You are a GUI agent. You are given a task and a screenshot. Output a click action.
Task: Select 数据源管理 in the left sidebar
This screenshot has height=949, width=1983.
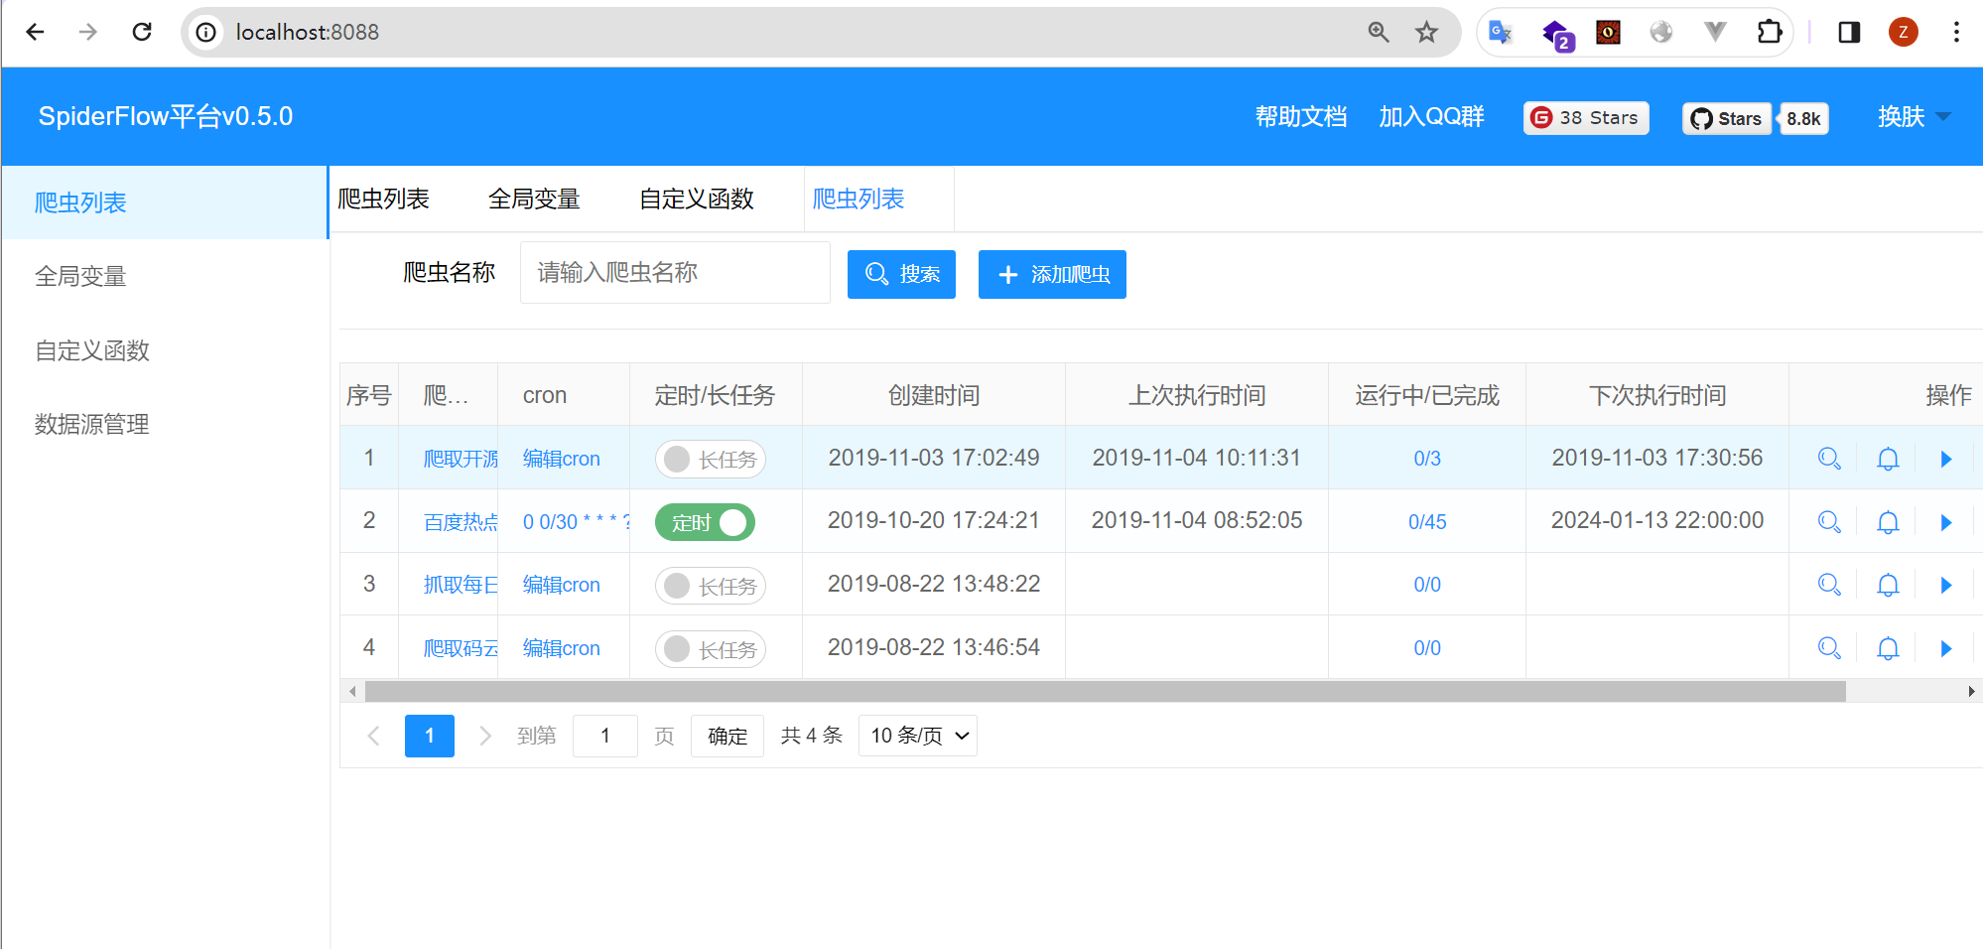[x=164, y=424]
